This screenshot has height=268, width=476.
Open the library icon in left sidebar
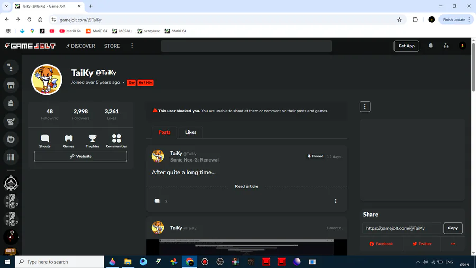click(11, 157)
